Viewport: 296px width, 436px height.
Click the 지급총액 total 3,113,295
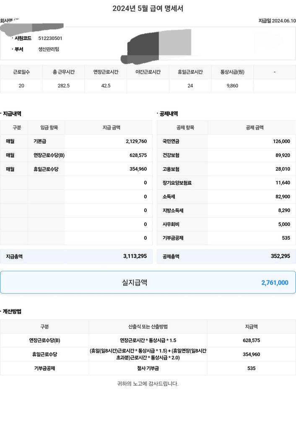(135, 256)
